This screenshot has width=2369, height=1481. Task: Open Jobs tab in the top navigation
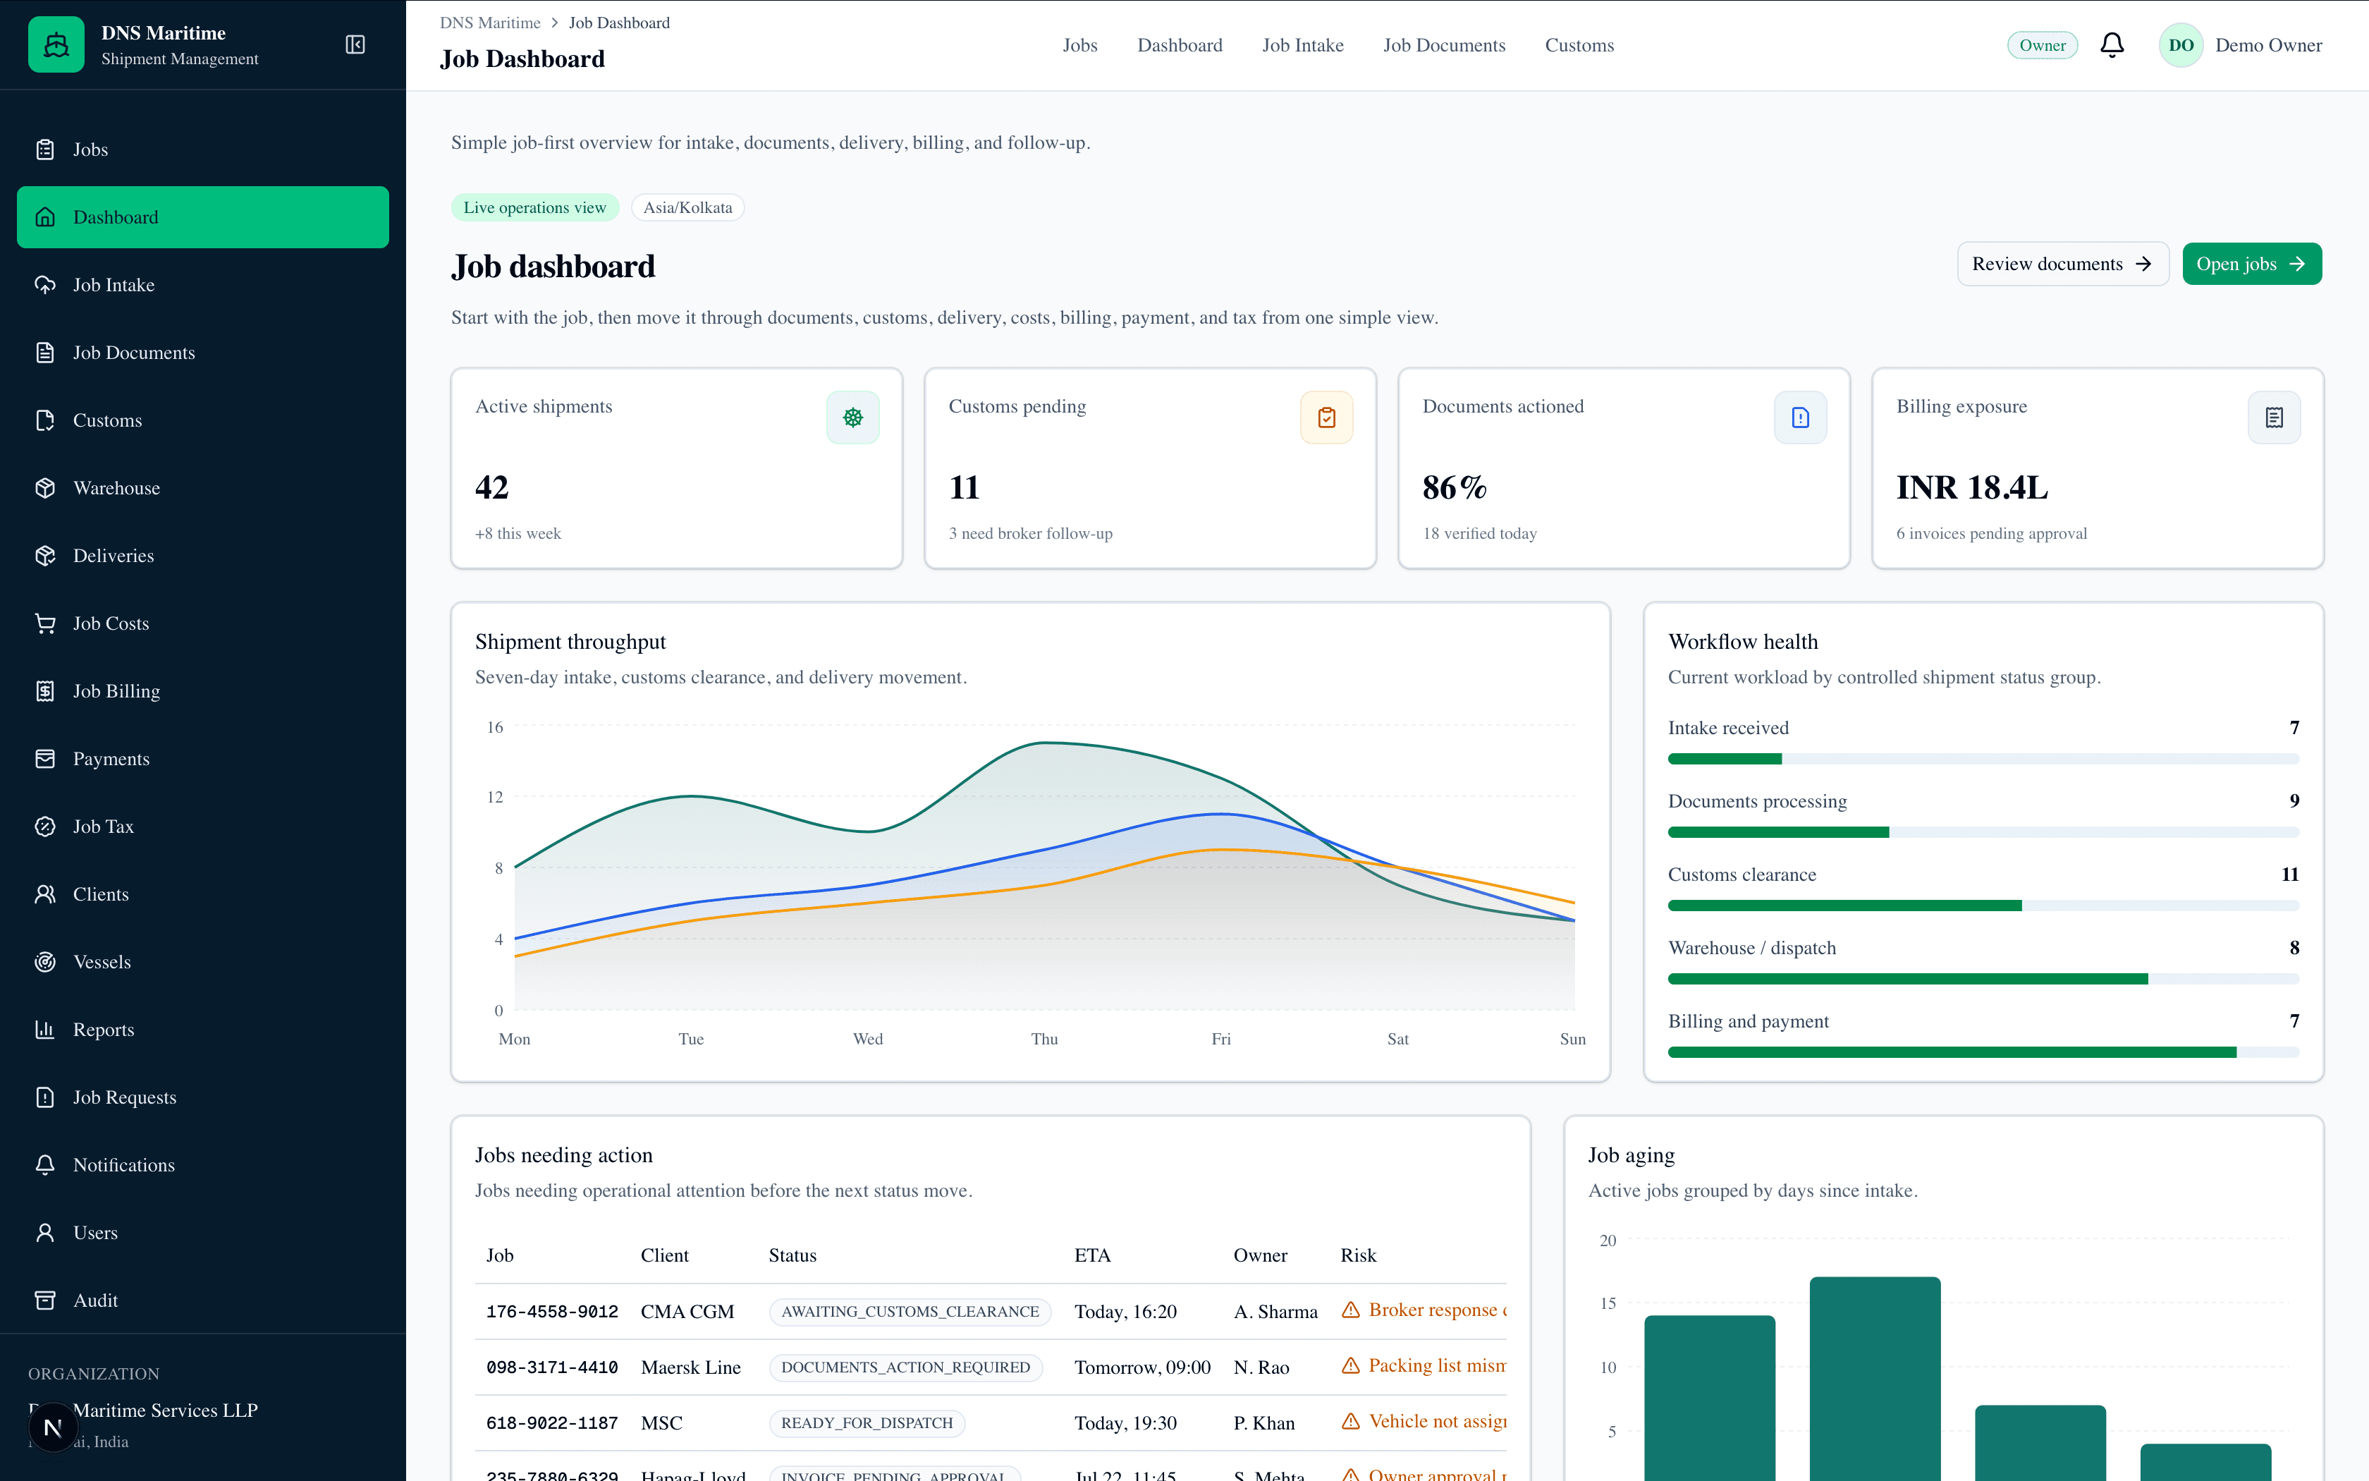[x=1079, y=45]
